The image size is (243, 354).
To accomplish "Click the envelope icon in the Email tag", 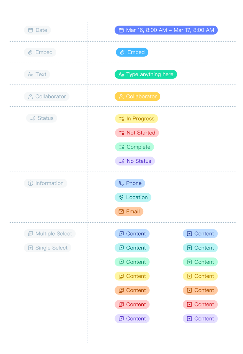I will [x=121, y=212].
